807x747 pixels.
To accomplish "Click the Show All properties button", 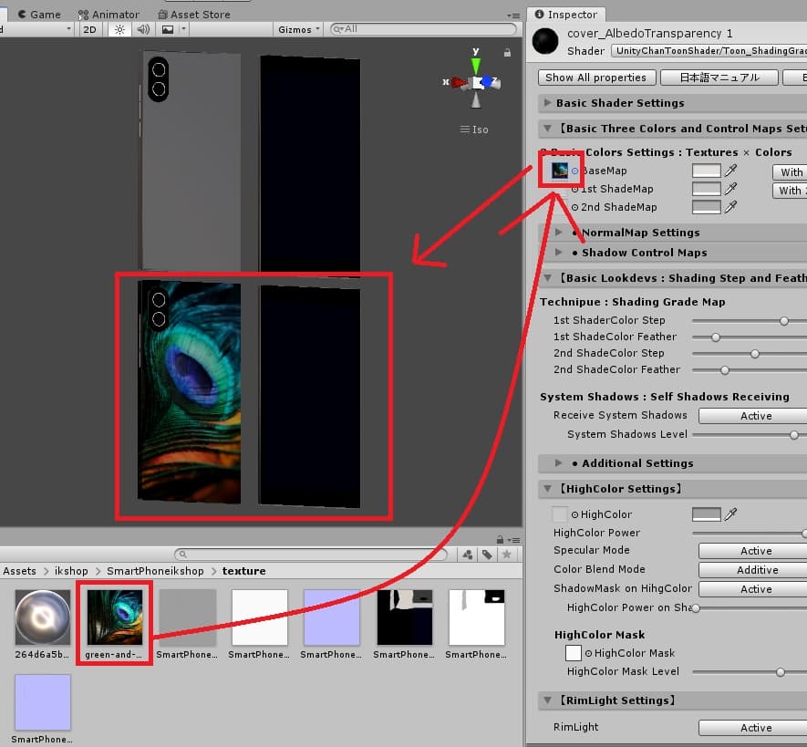I will click(x=595, y=78).
